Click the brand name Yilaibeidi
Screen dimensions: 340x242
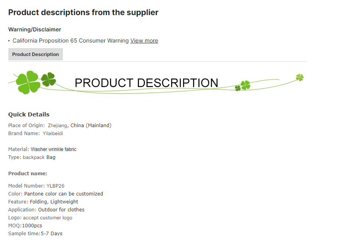(x=53, y=134)
